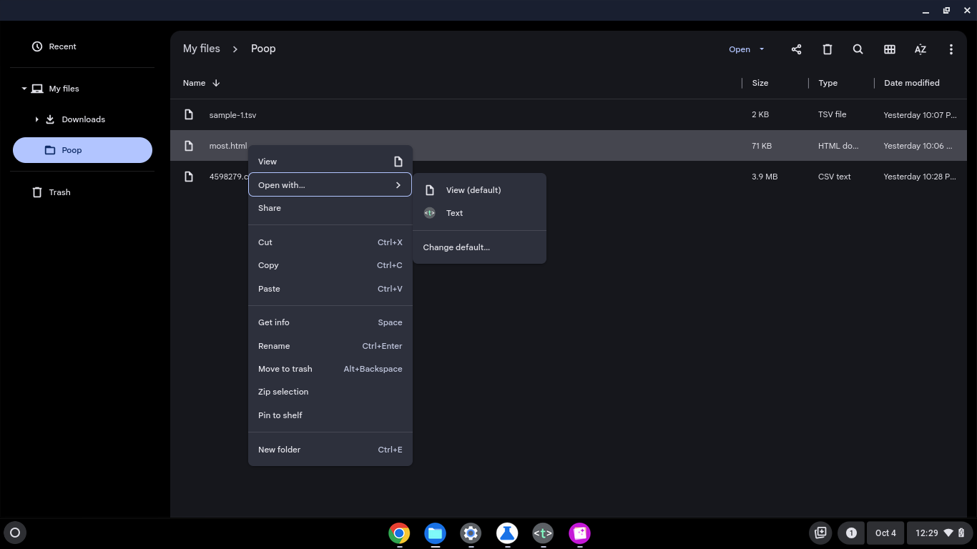Screen dimensions: 977x549
Task: Click the Share icon in the toolbar
Action: coord(796,49)
